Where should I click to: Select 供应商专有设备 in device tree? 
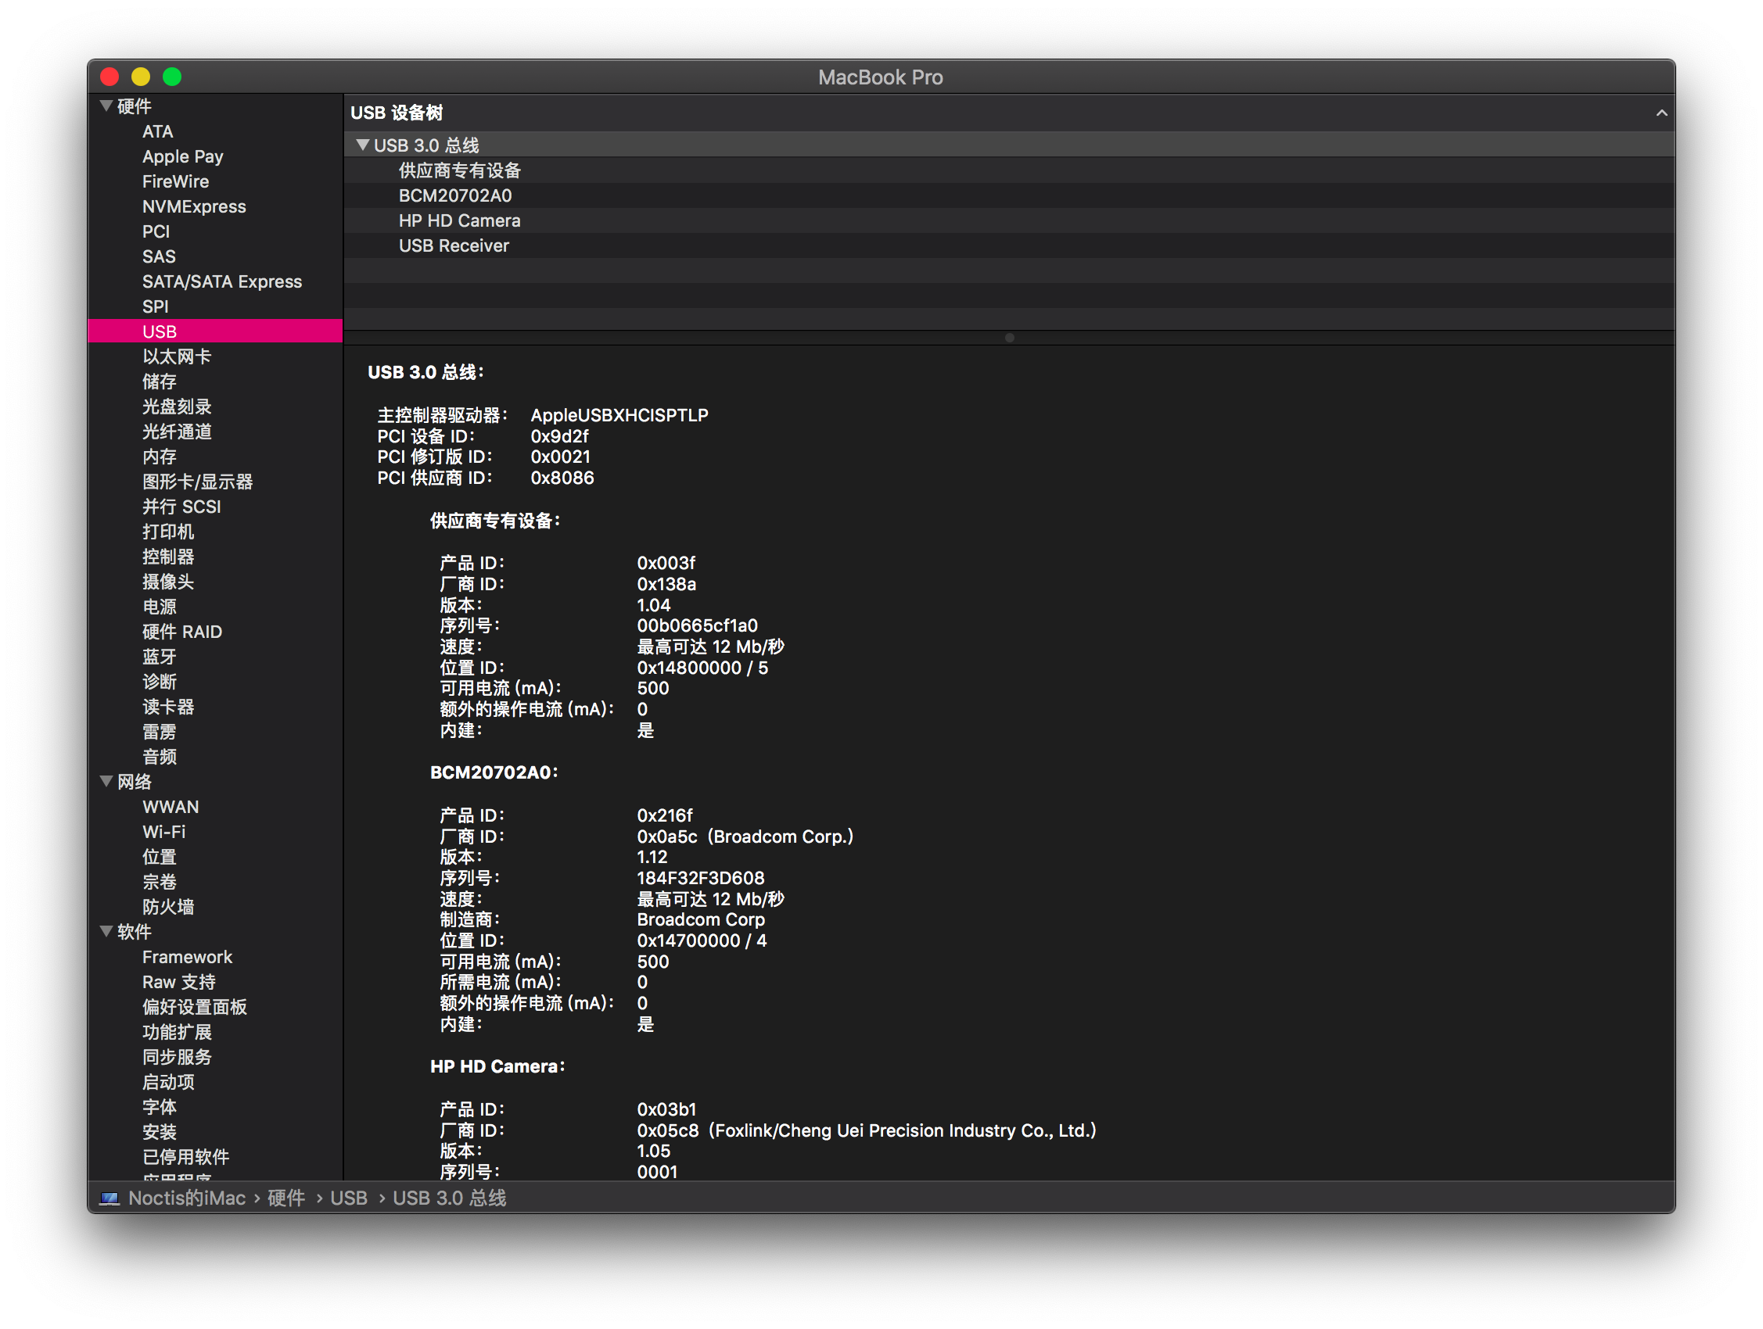tap(459, 170)
